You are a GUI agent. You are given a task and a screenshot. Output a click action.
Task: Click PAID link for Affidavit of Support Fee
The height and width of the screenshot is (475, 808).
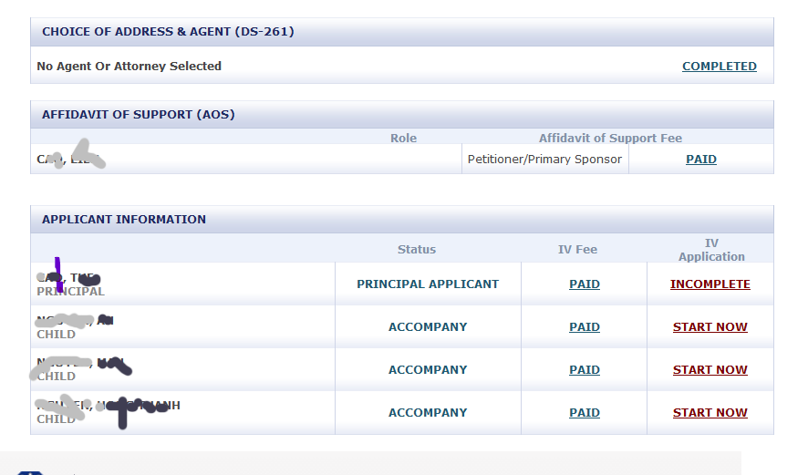[700, 160]
